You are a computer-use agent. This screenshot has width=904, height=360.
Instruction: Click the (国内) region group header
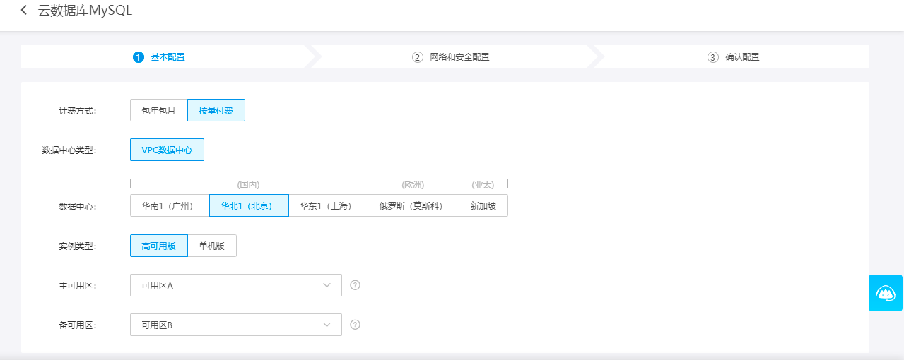(x=249, y=184)
